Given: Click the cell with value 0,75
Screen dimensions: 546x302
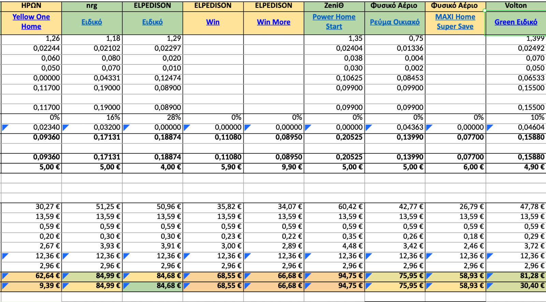Looking at the screenshot, I should (x=395, y=39).
